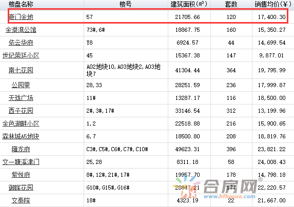
Task: Open the highlighted first-row property link
Action: coord(21,17)
